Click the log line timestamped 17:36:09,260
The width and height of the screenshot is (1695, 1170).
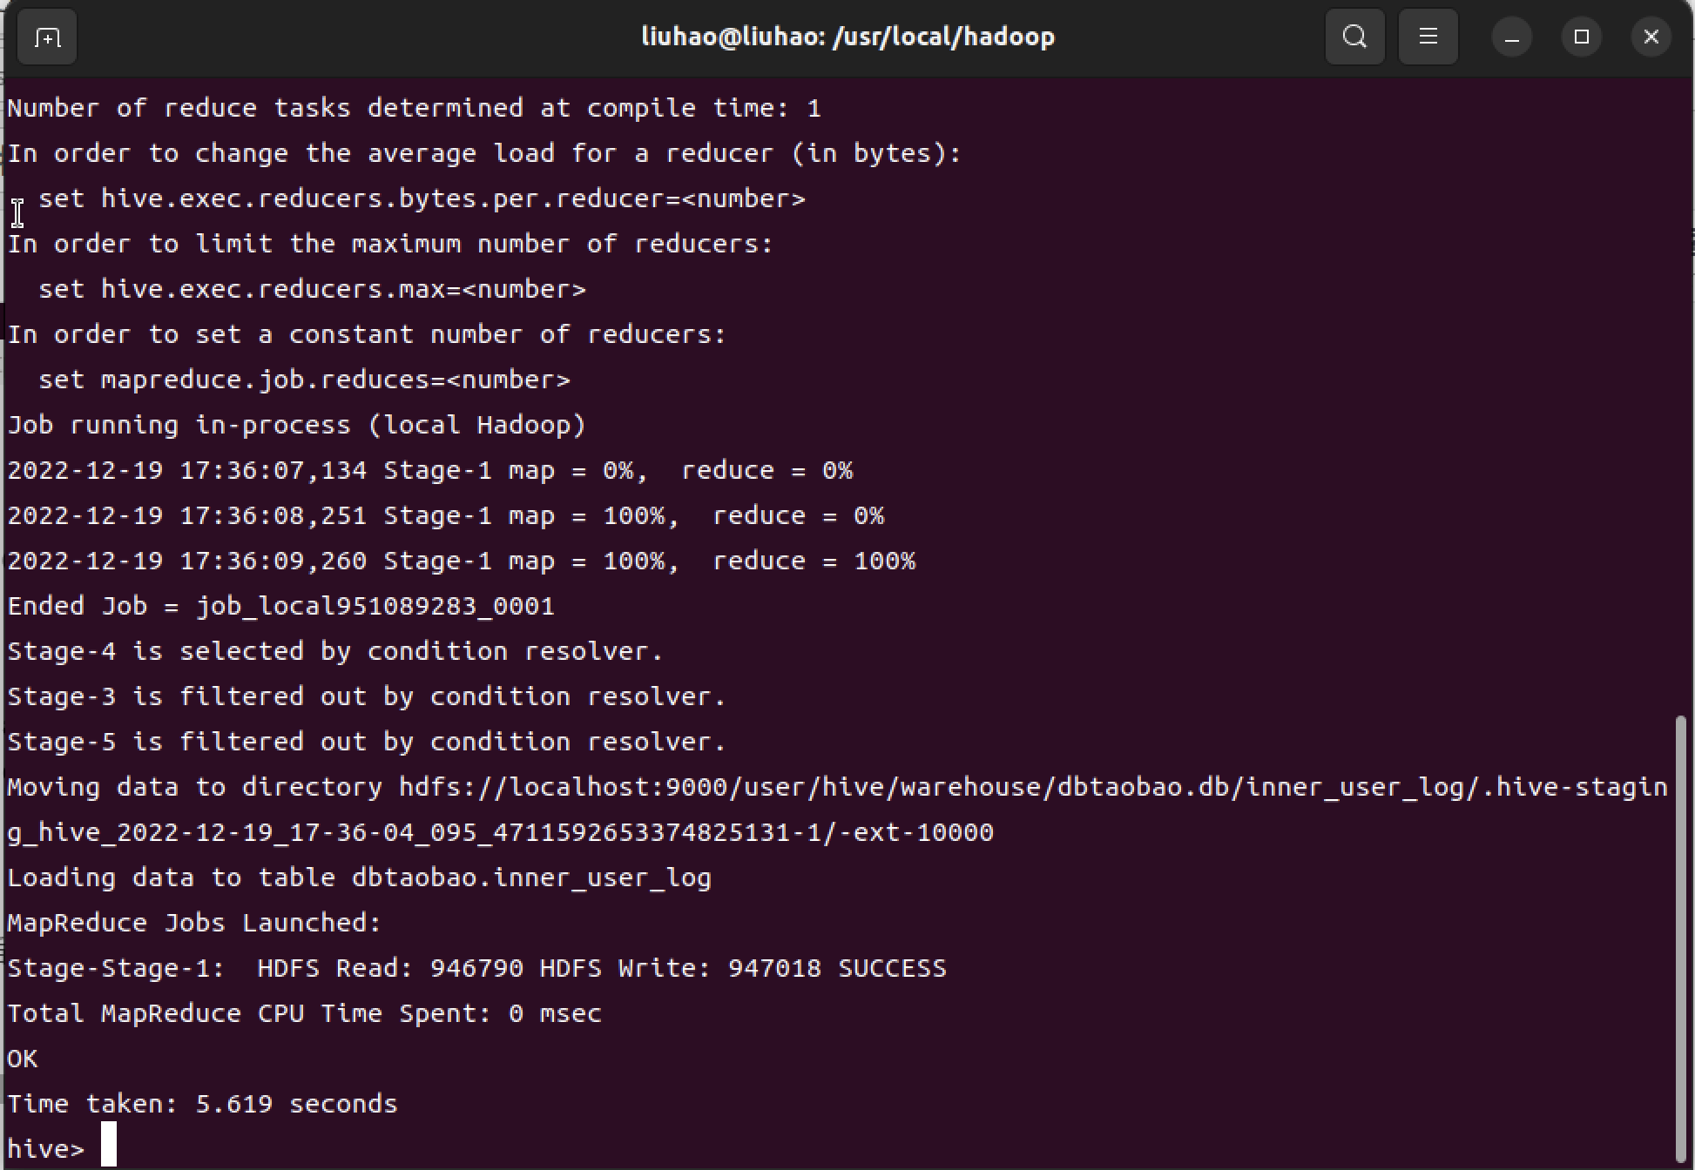coord(462,561)
